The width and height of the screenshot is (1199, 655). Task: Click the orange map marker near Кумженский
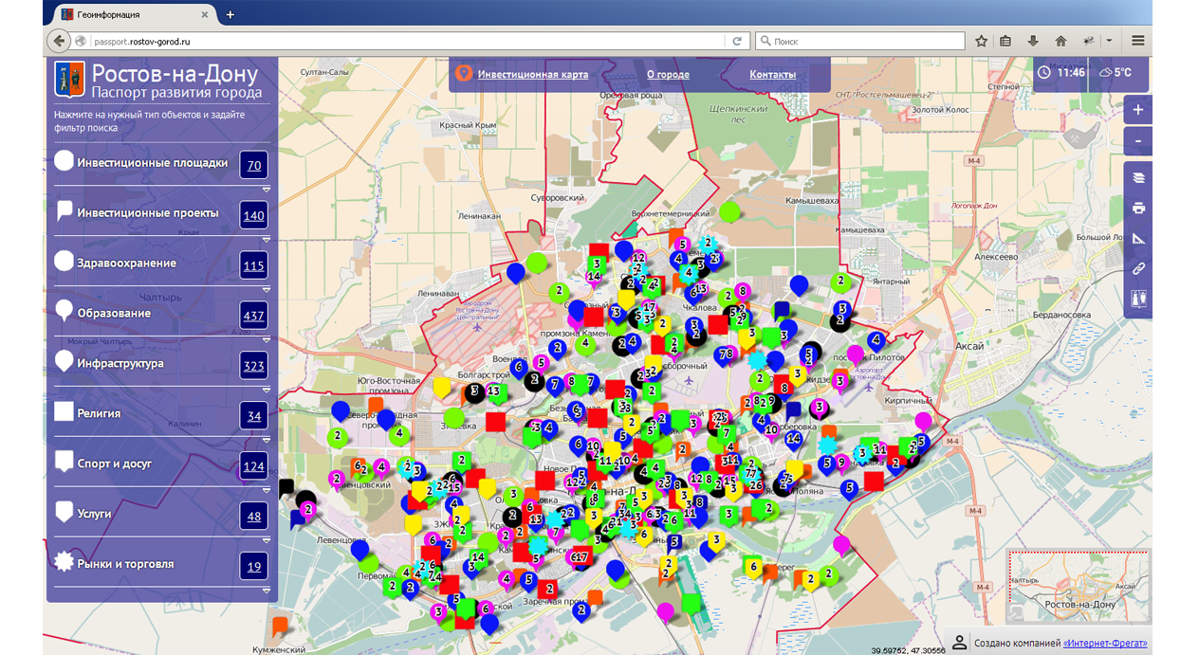(x=279, y=626)
